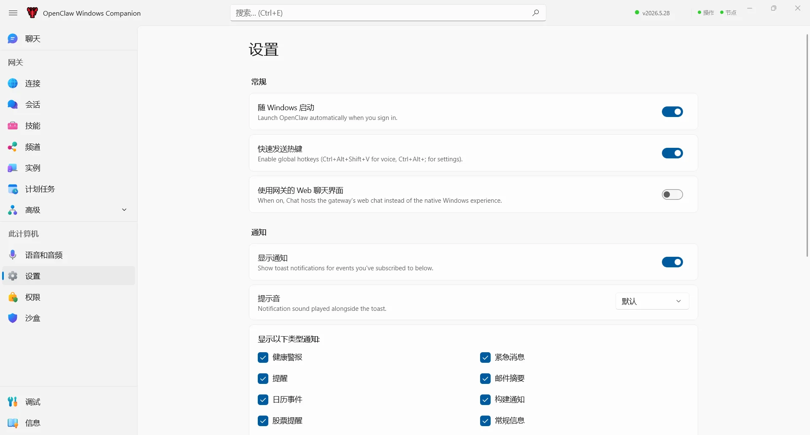Viewport: 810px width, 435px height.
Task: Toggle 快速发送热键 switch
Action: [672, 153]
